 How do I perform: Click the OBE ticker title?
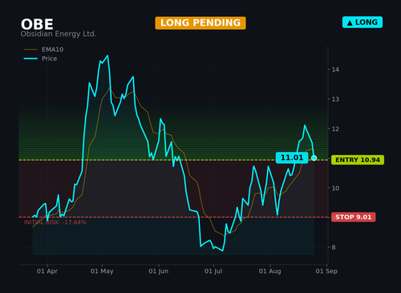click(37, 24)
